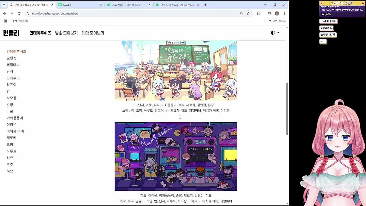Click the zoom magnifier icon in address bar

[242, 13]
